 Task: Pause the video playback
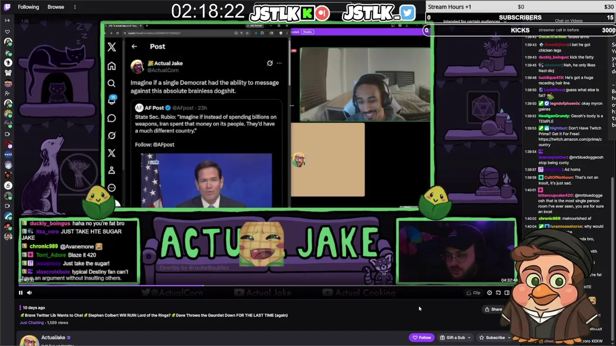click(21, 293)
